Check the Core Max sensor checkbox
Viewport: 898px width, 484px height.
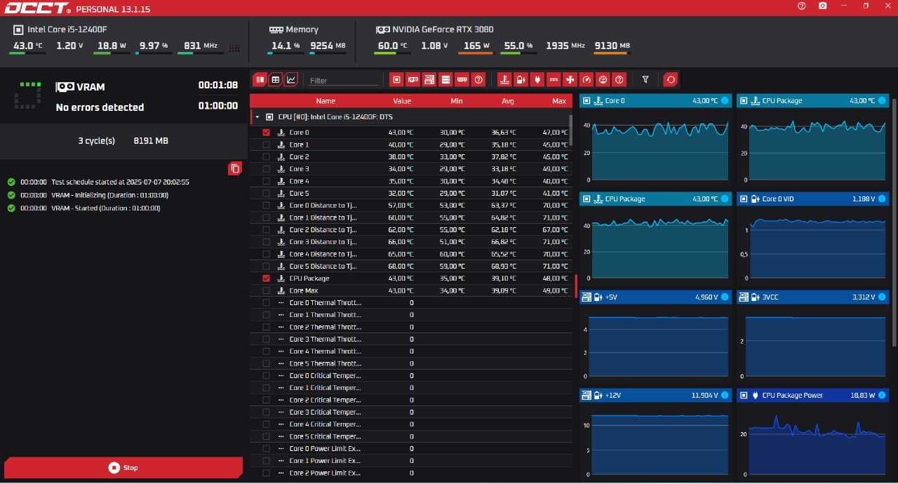[266, 290]
